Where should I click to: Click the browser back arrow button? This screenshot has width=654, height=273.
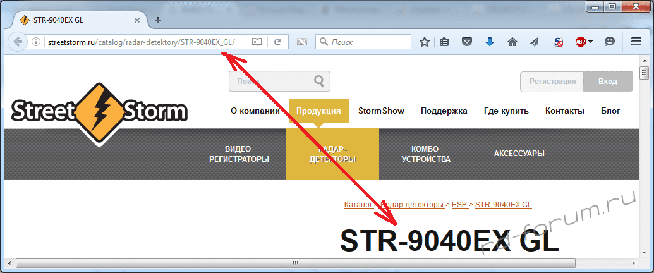18,42
